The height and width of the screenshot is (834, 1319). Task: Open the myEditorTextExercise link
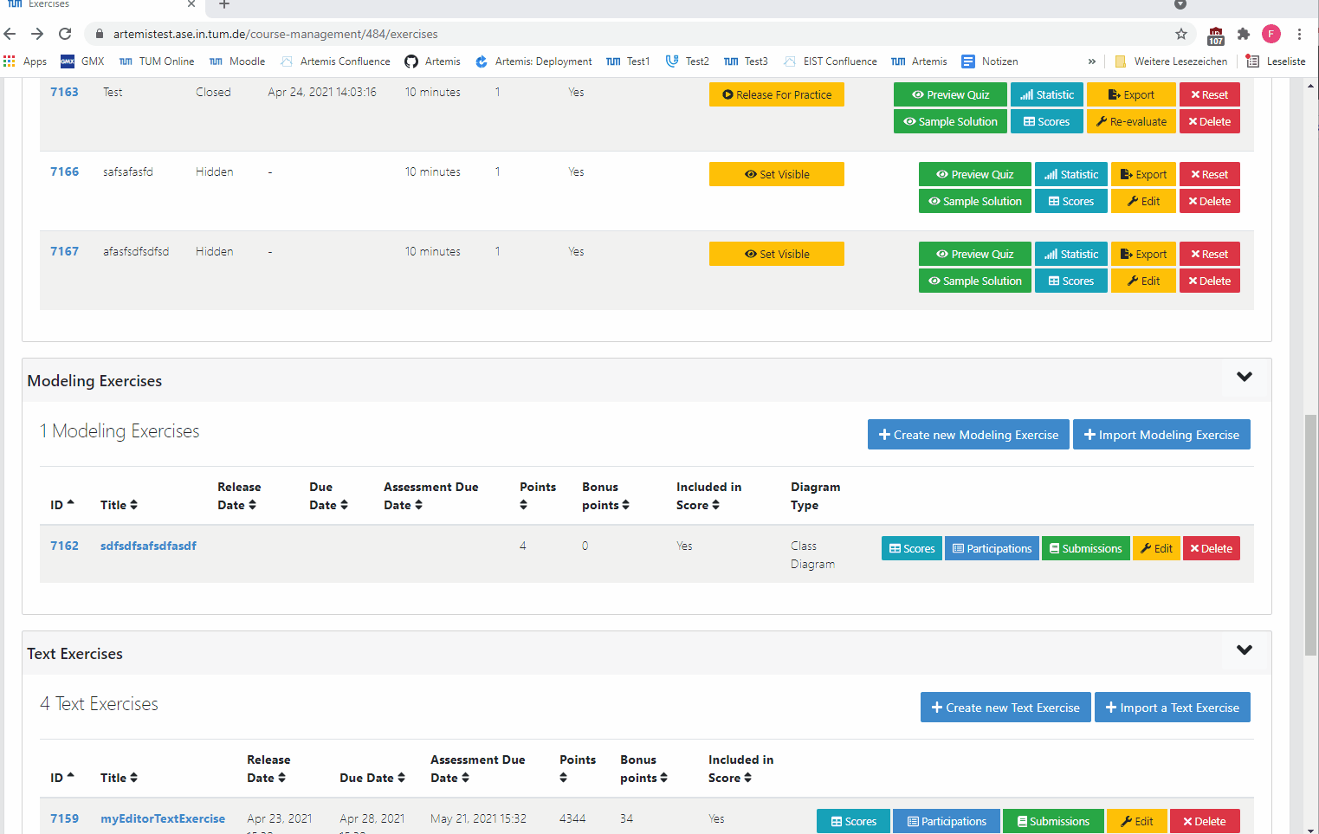(163, 818)
